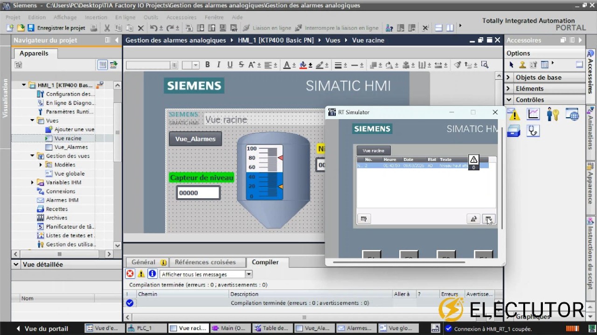Open font color A dropdown

coord(288,65)
